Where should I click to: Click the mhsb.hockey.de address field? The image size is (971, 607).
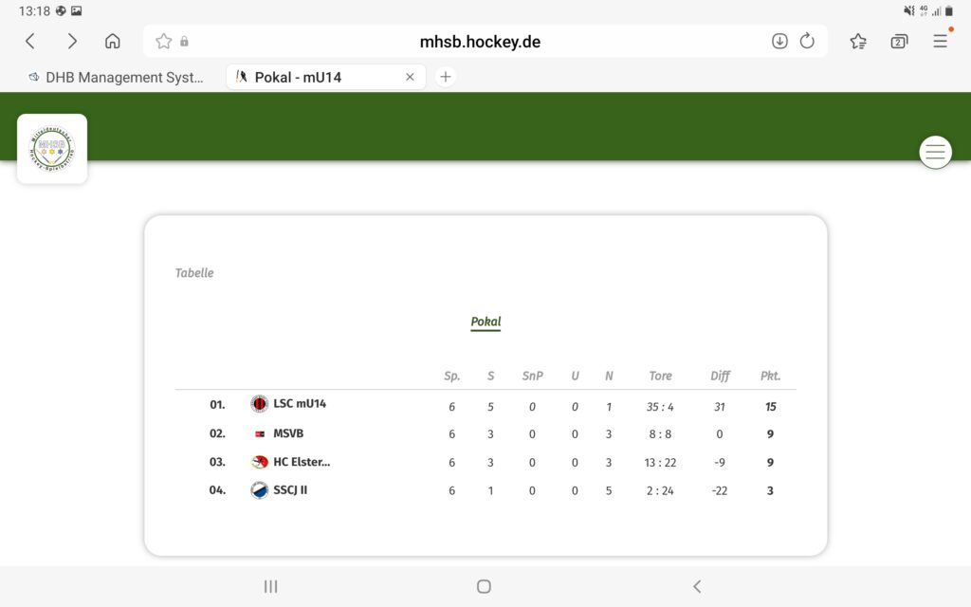[x=480, y=42]
